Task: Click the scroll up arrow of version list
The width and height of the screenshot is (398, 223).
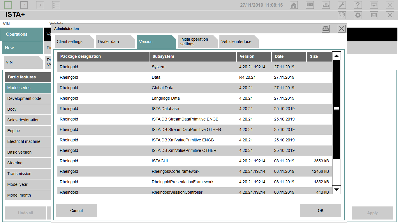Action: (337, 56)
